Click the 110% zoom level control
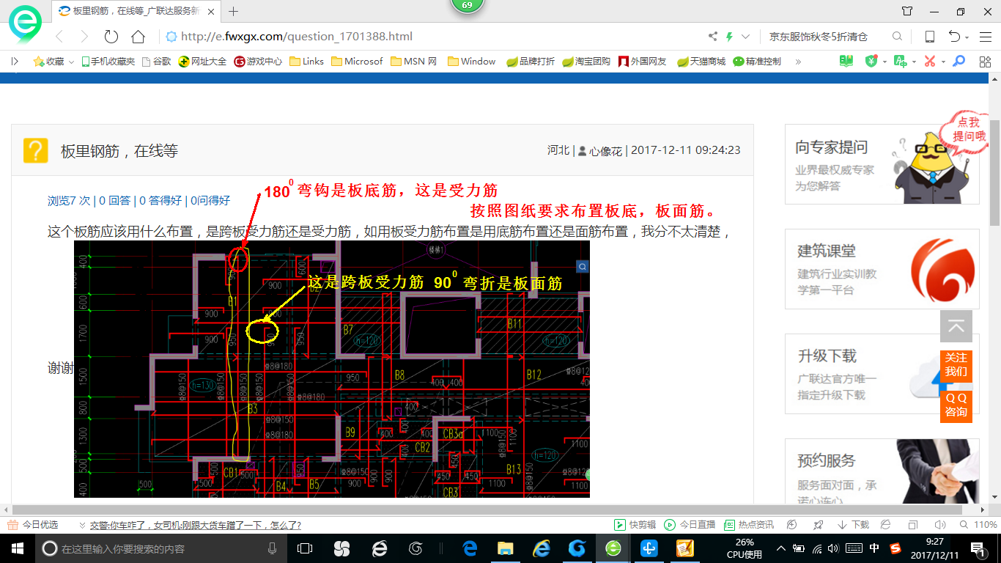1001x563 pixels. 978,525
